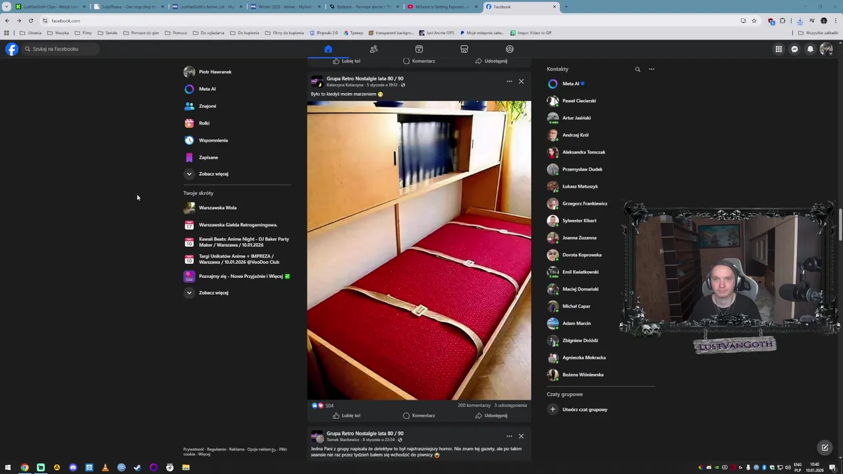Like the post above via top Lubię to!
The height and width of the screenshot is (474, 843).
[346, 61]
